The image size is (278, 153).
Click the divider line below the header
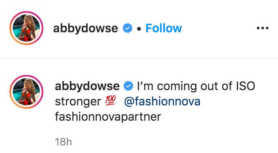pyautogui.click(x=139, y=58)
